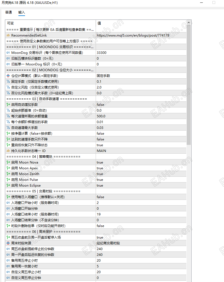Toggle the 启用自动增加手数 false value
224x282 pixels.
pyautogui.click(x=141, y=104)
